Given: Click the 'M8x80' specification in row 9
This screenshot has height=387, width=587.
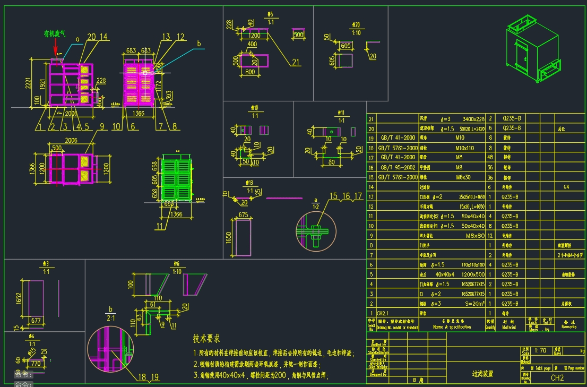Looking at the screenshot, I should 475,236.
